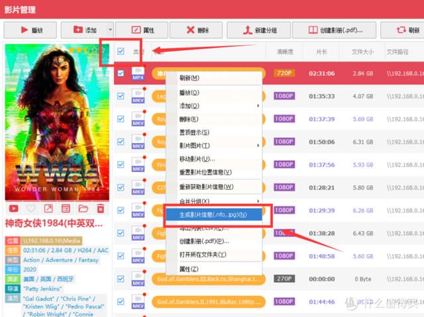The image size is (424, 317).
Task: Select 生成影片信息(.nfo,.jpg)(N) menu item
Action: click(213, 214)
